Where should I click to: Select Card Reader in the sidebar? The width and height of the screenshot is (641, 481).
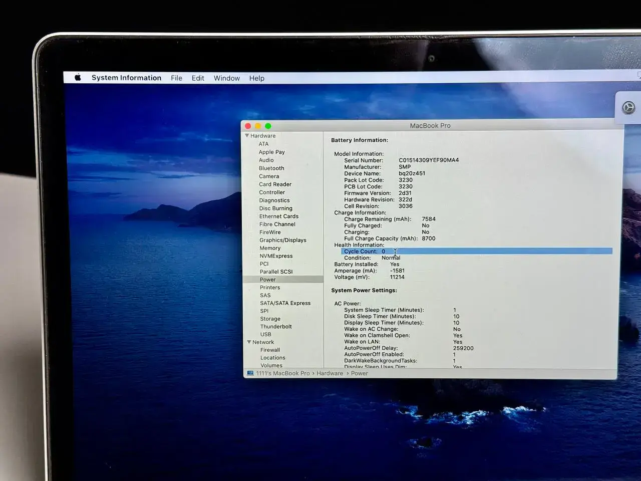[x=275, y=184]
